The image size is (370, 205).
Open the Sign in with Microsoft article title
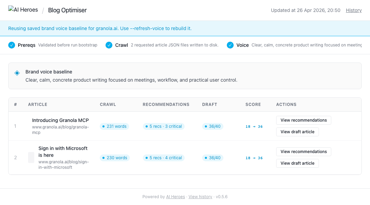[x=63, y=152]
